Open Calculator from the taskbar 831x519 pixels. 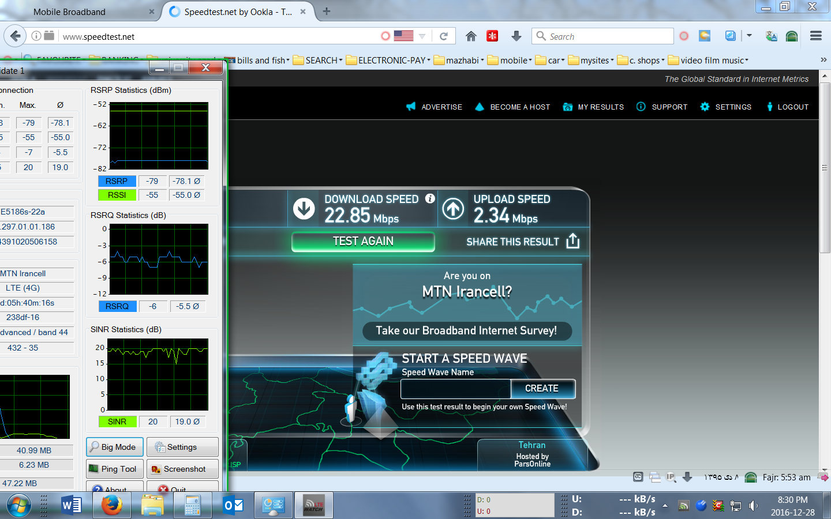(192, 506)
